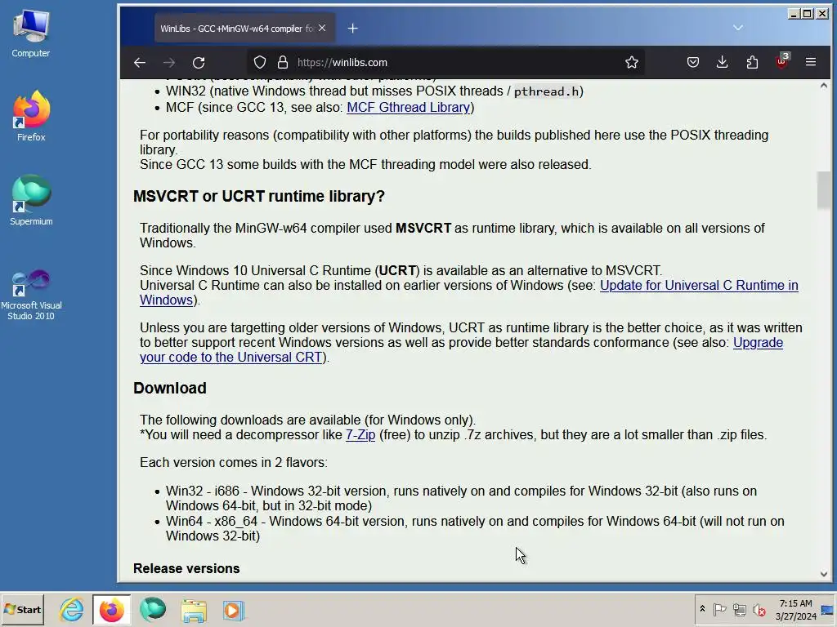Open Action Center flag tray icon
The image size is (837, 627).
(x=719, y=609)
